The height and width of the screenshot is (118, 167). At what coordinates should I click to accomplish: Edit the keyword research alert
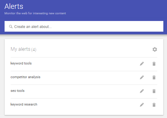(142, 105)
